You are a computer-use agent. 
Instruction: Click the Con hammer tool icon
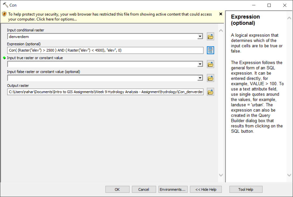(5, 5)
